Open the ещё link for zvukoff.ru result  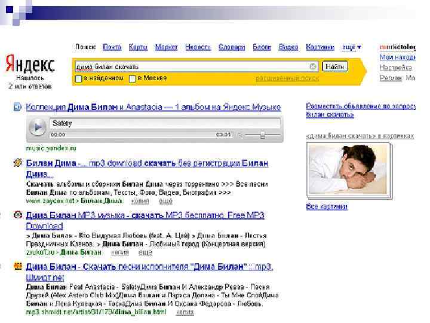pos(145,252)
